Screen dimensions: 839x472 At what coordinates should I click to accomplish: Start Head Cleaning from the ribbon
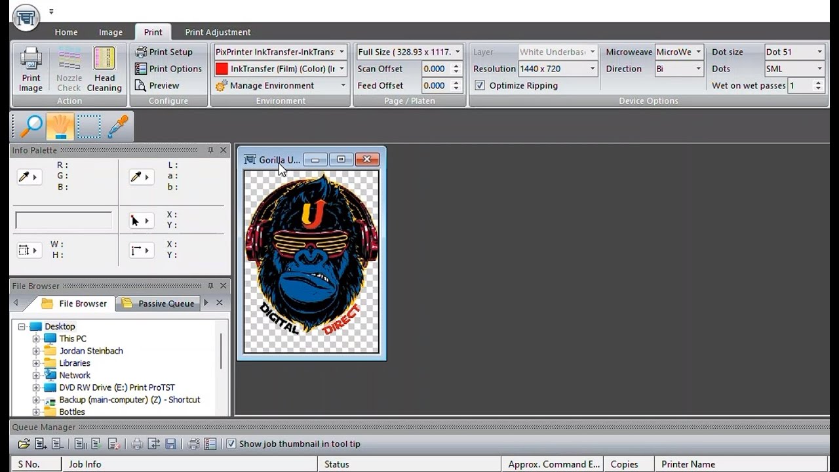(x=104, y=69)
